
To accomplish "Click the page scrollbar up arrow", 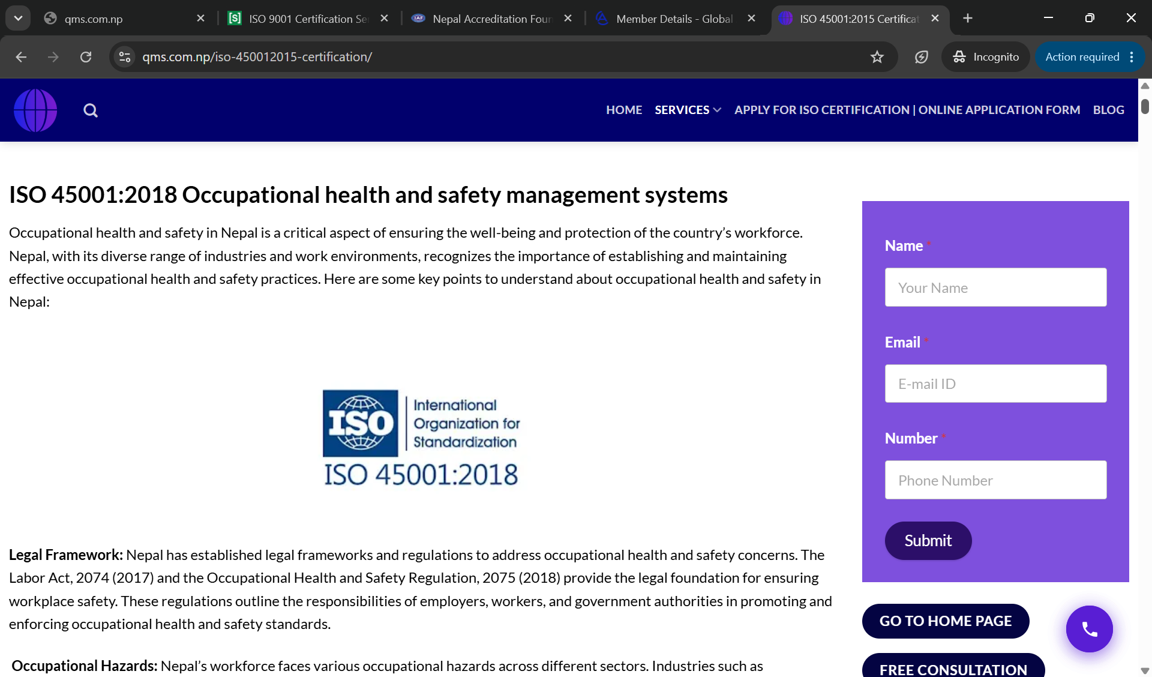I will (1145, 86).
